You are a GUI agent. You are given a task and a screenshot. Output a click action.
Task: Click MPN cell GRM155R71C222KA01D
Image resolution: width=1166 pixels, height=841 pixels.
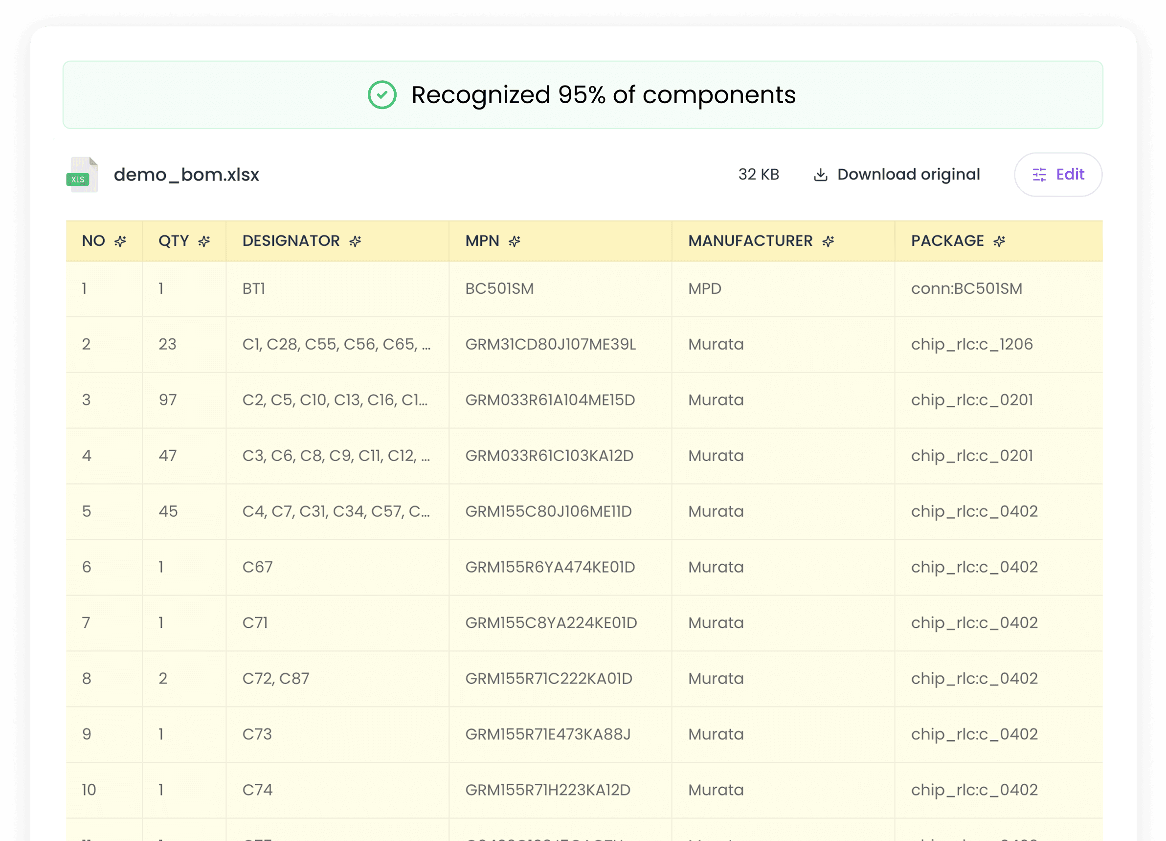point(561,679)
